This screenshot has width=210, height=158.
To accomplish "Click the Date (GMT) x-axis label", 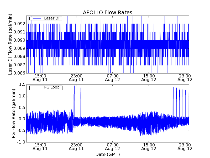I will (107, 154).
